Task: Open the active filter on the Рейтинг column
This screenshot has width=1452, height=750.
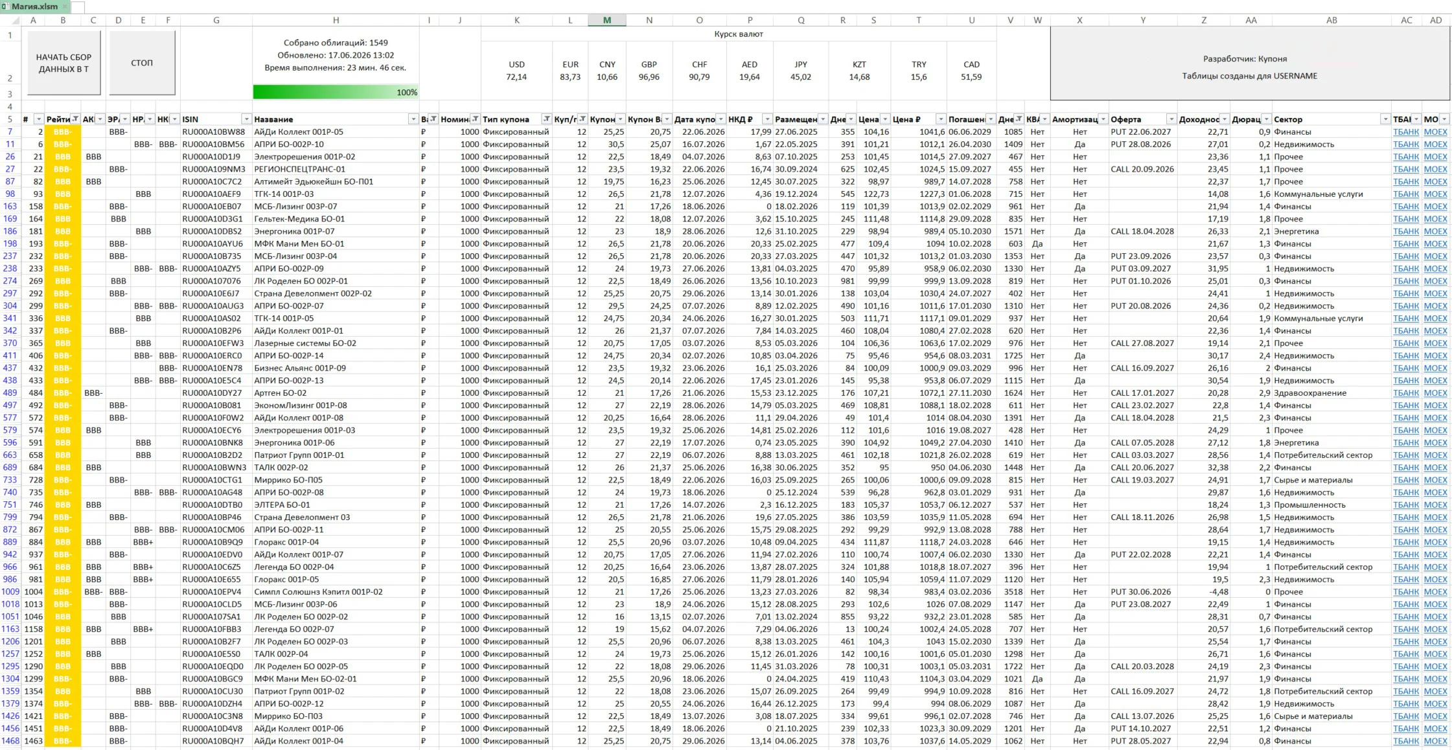Action: coord(75,119)
